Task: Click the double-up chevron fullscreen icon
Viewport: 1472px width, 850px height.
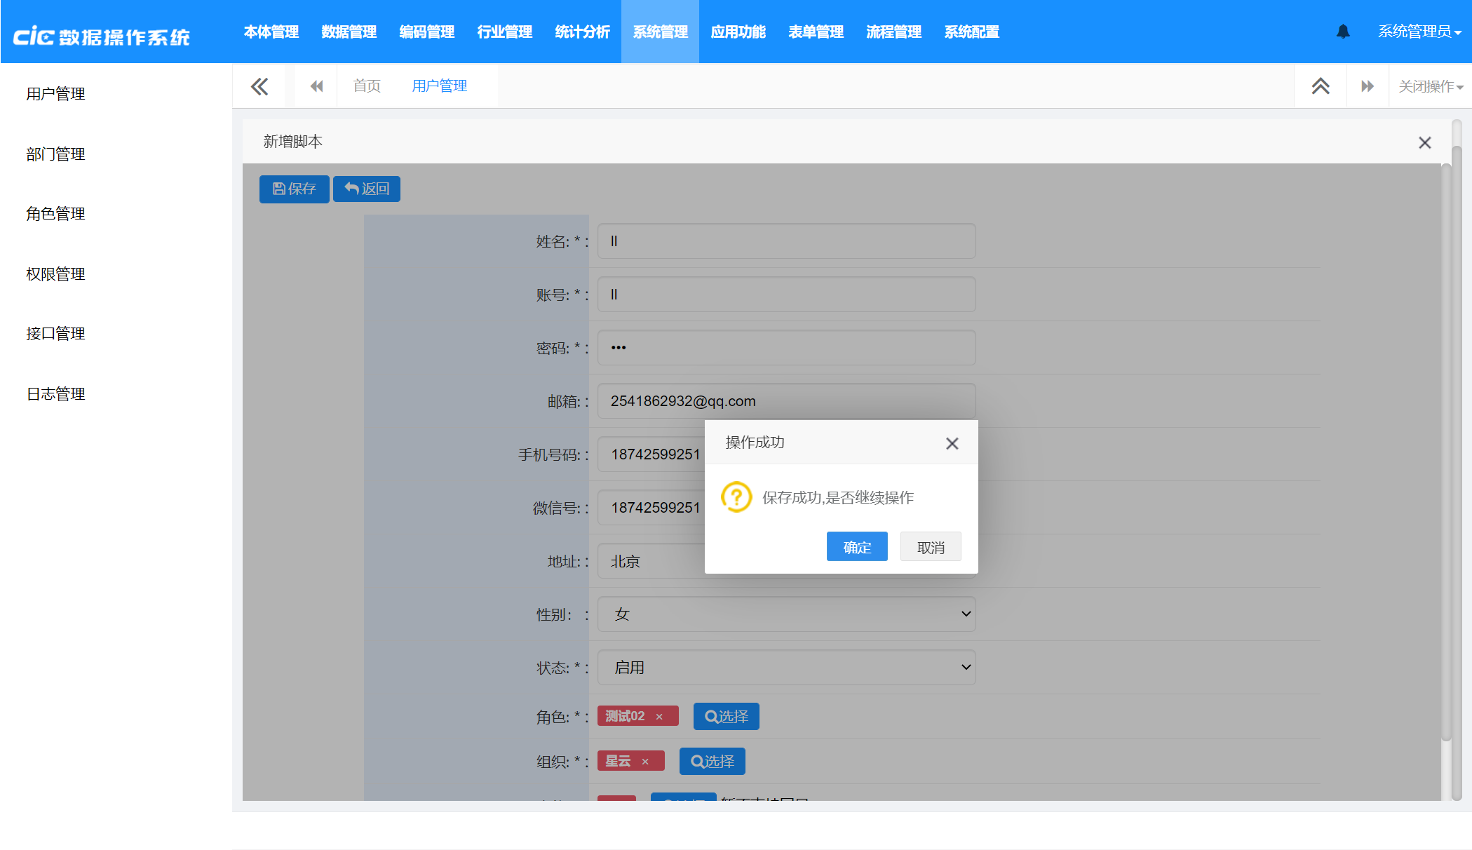Action: point(1321,86)
